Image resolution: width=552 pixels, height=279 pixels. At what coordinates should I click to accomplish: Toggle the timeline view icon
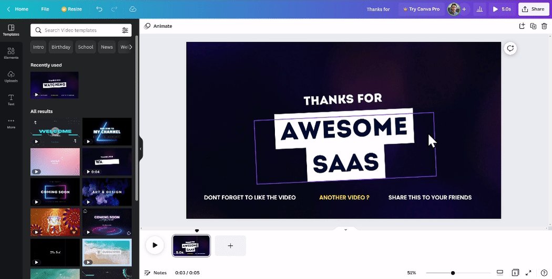point(499,273)
